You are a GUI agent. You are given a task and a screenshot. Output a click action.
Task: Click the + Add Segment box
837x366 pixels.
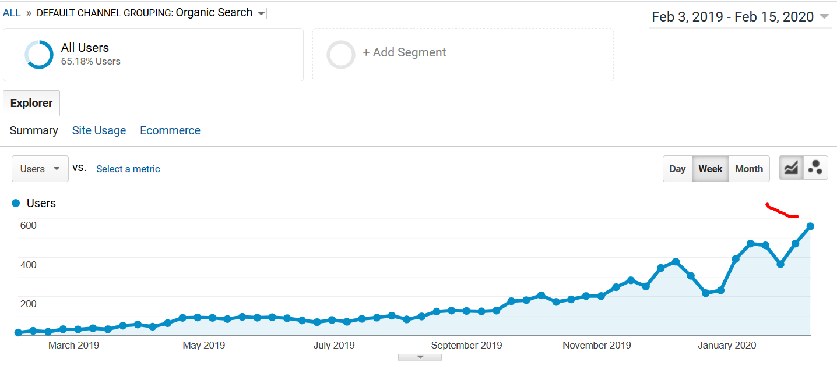pyautogui.click(x=463, y=55)
